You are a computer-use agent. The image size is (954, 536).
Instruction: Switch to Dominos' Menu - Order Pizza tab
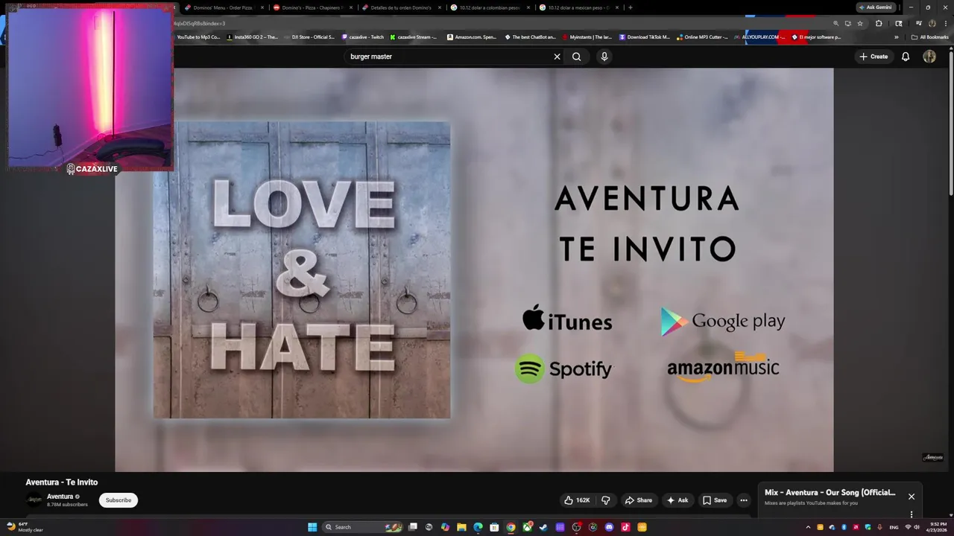[x=224, y=7]
